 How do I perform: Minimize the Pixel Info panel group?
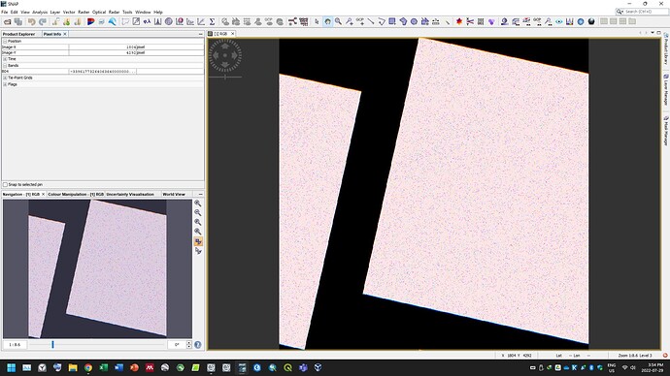point(200,34)
